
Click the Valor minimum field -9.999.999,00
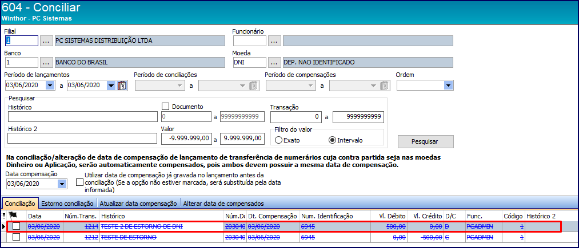187,139
